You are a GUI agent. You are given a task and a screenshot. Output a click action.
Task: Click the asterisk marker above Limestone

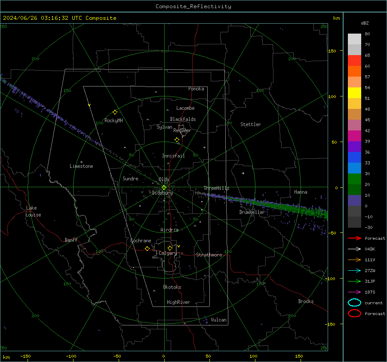coord(81,162)
